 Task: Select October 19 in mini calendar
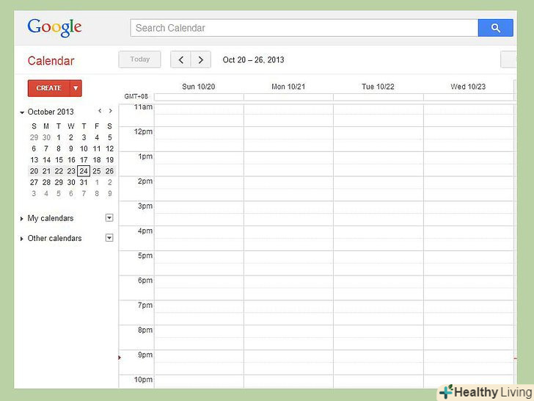pos(109,160)
